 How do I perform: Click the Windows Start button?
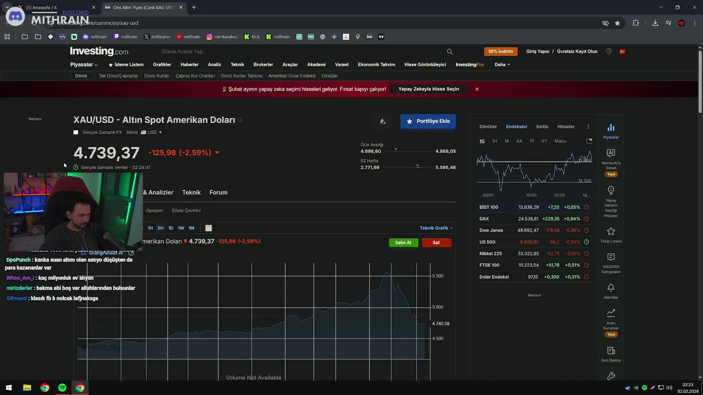[x=9, y=388]
